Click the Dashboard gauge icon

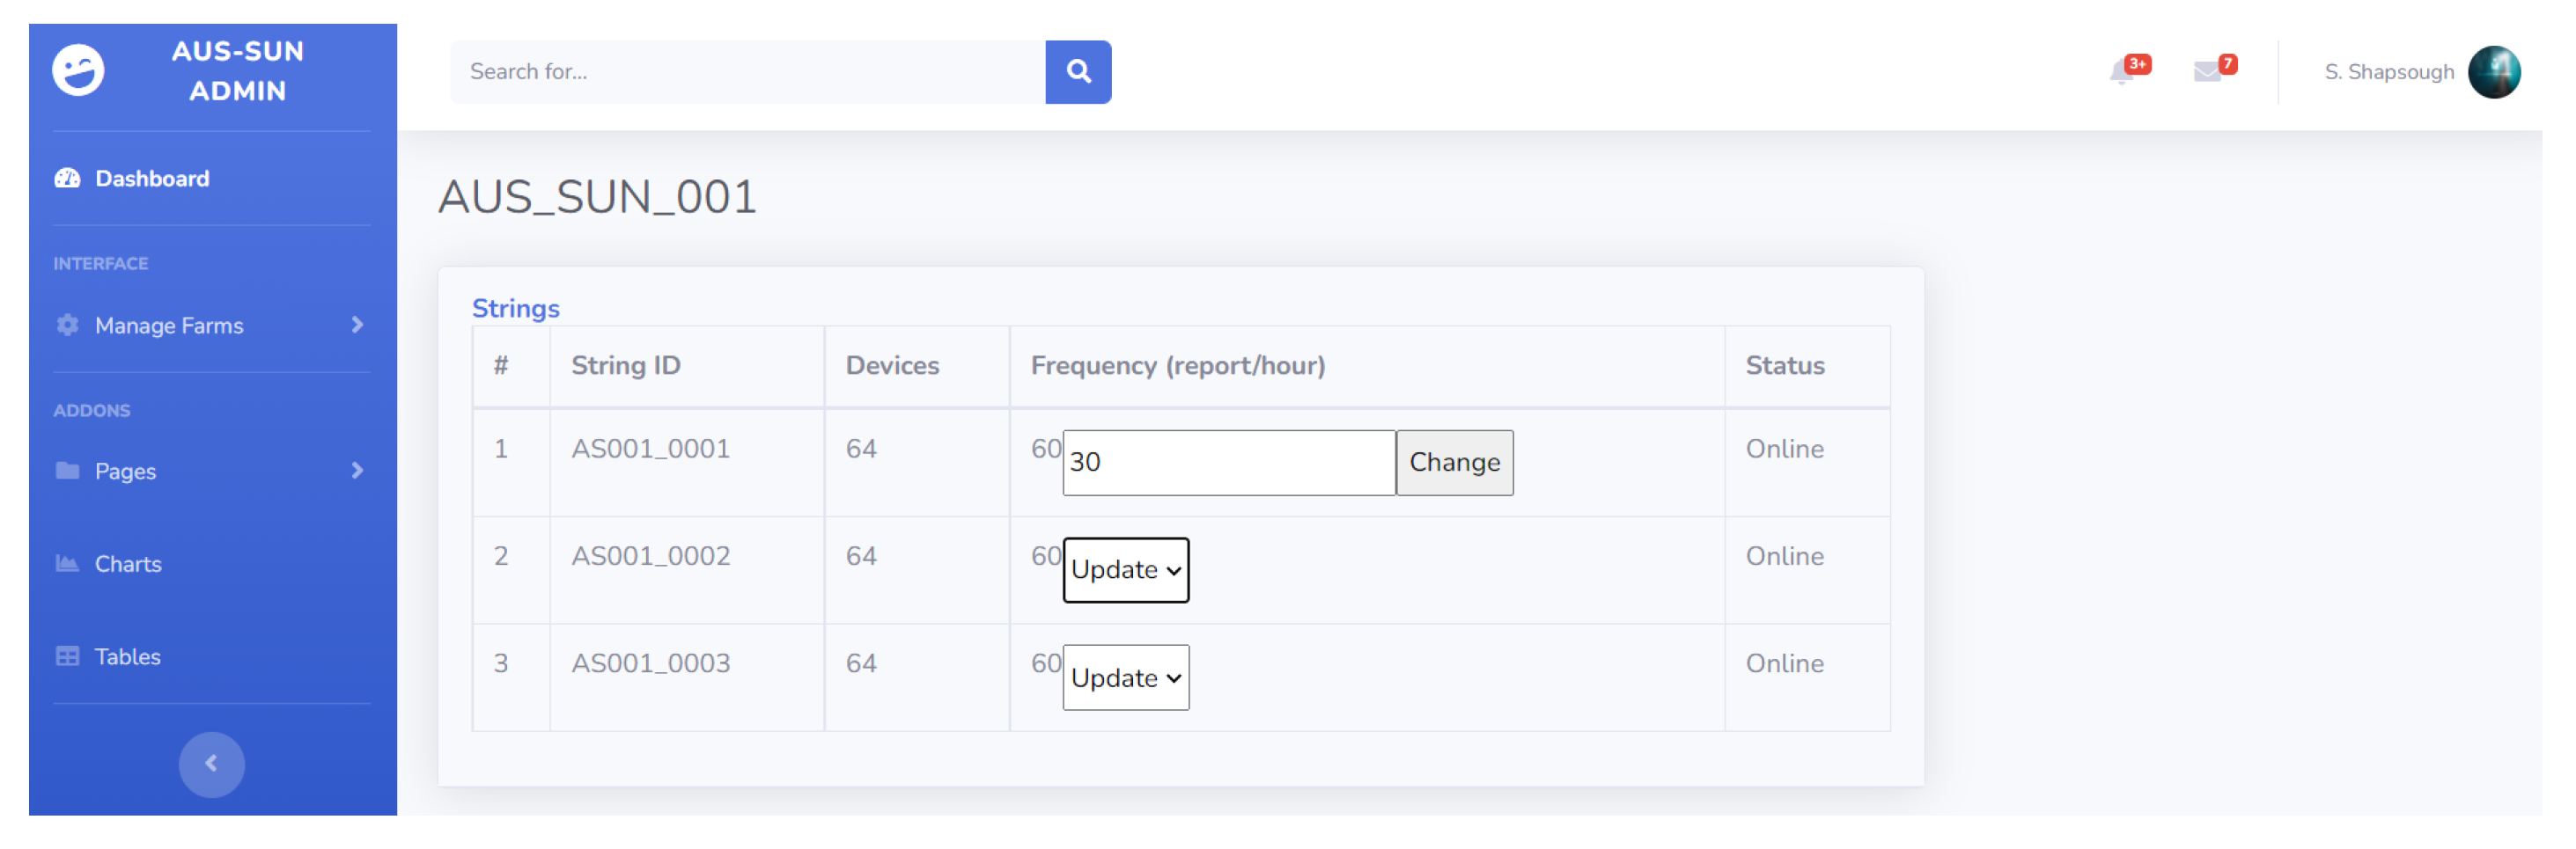click(x=68, y=179)
